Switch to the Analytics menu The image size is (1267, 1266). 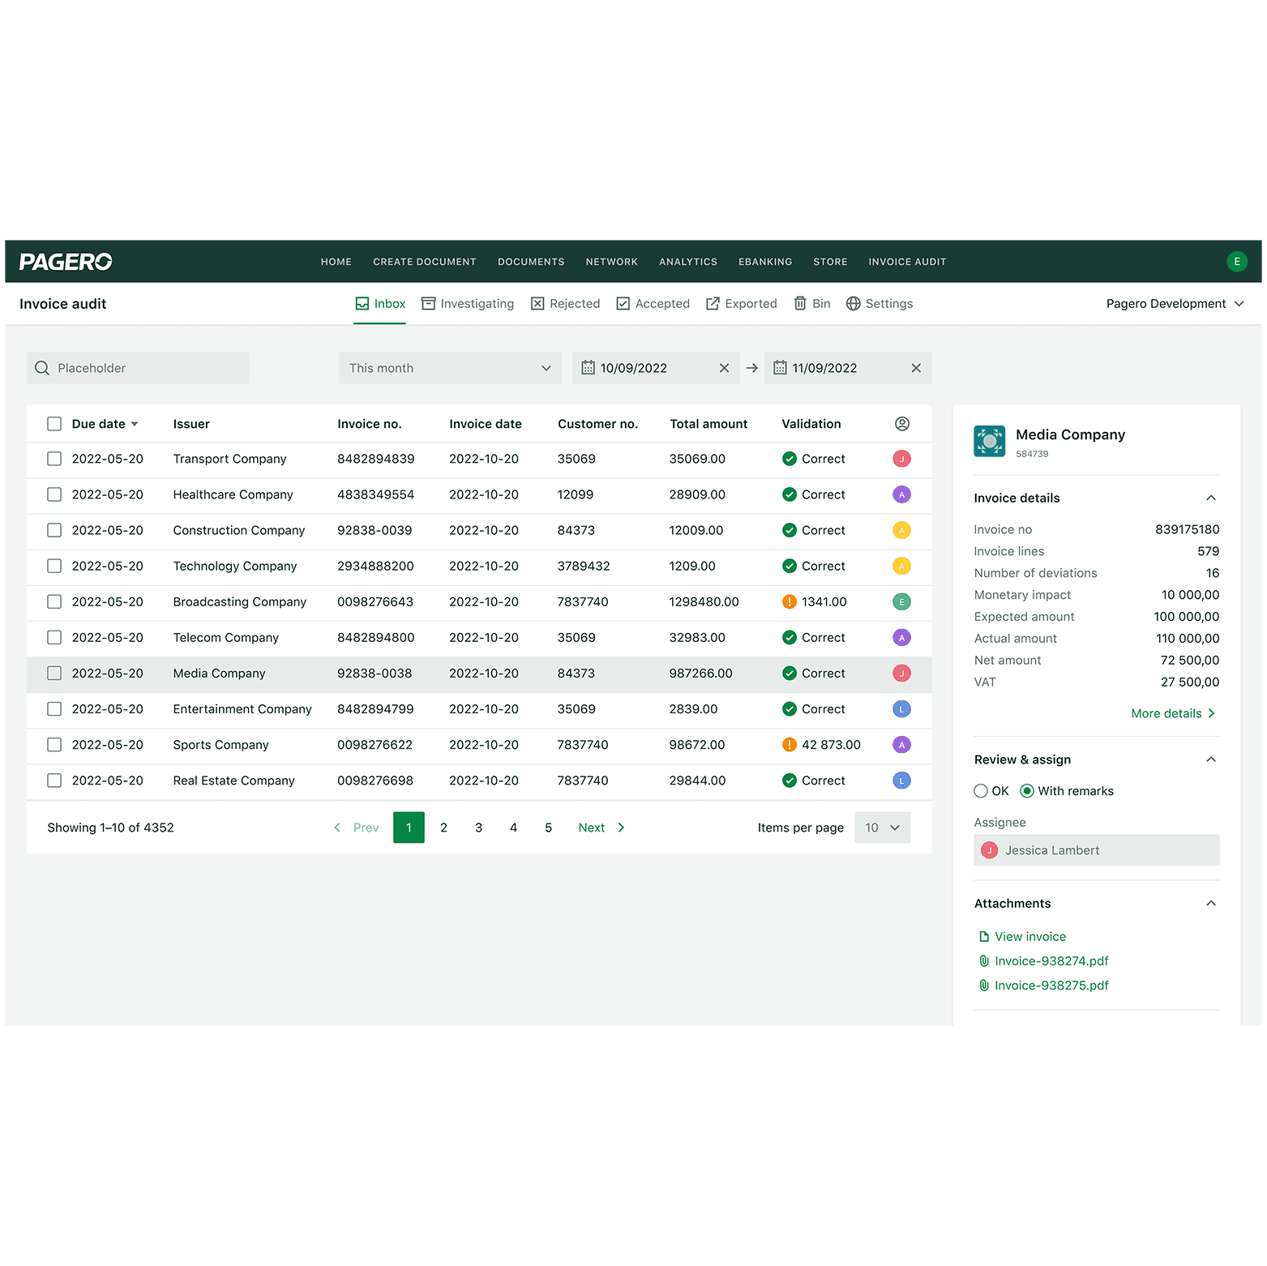tap(687, 261)
